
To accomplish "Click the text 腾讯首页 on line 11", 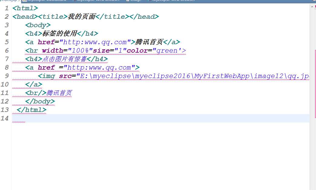I will (x=59, y=93).
